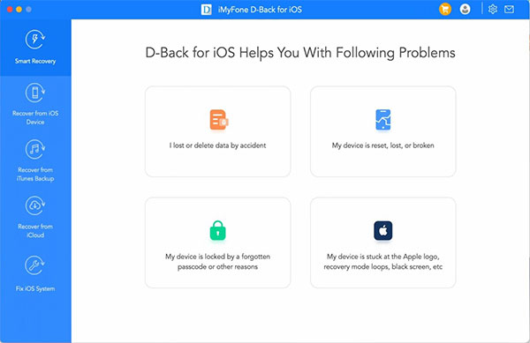
Task: Open the settings gear icon
Action: [493, 9]
